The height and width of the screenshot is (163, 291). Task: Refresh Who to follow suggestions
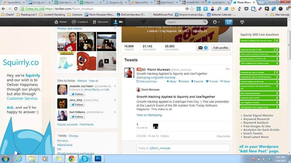click(82, 81)
